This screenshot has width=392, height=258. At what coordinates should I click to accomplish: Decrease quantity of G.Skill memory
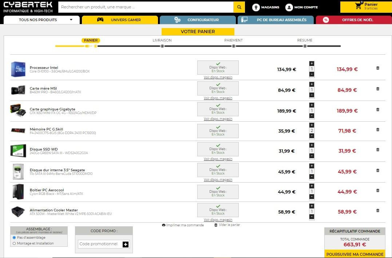tap(312, 136)
